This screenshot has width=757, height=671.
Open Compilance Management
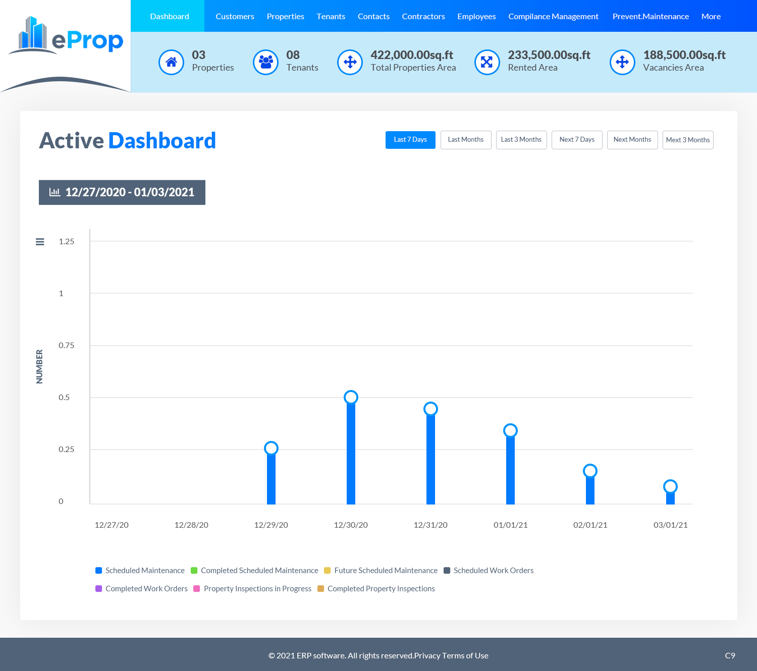click(554, 16)
